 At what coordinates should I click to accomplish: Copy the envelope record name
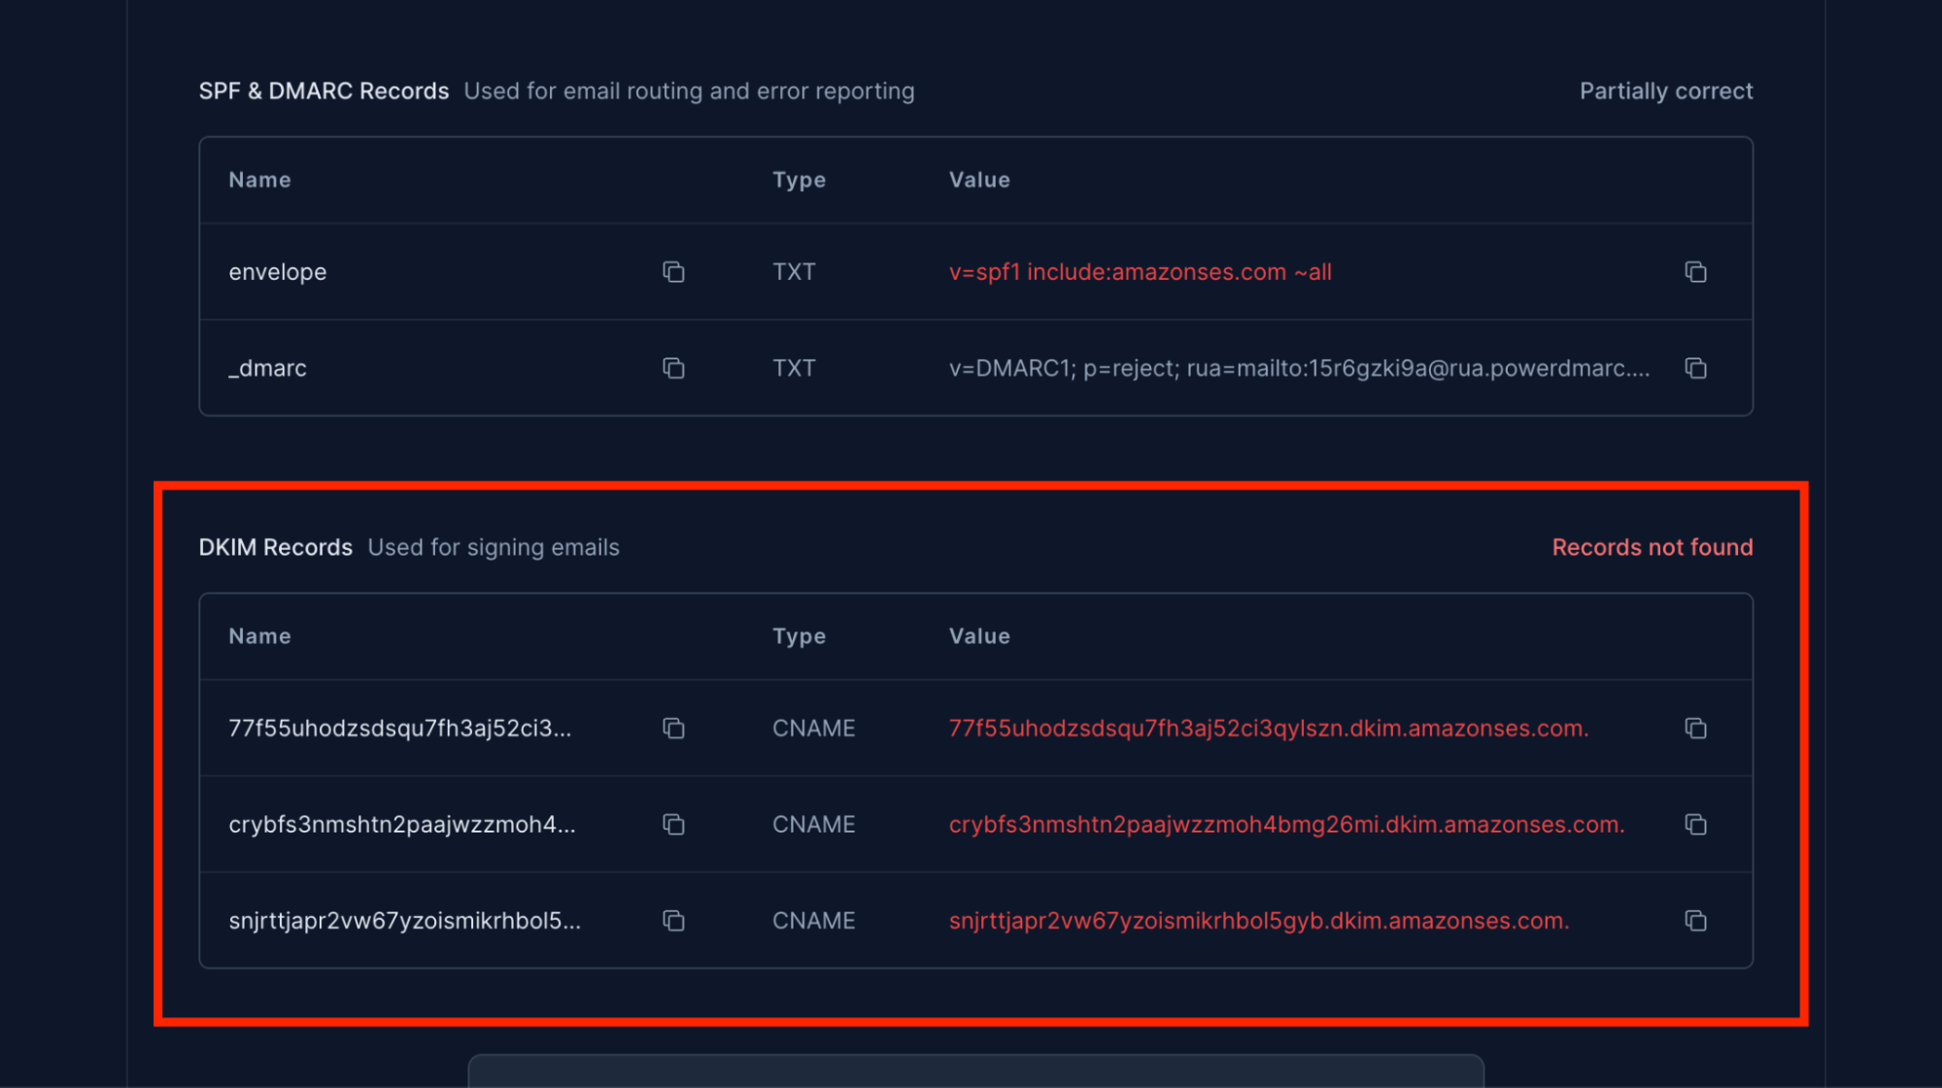click(673, 272)
